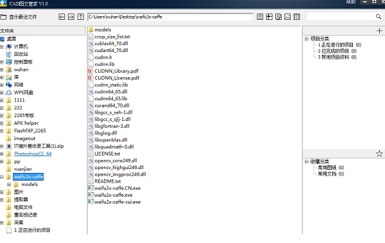This screenshot has width=385, height=243.
Task: Click the favorites star icon
Action: coord(379,154)
